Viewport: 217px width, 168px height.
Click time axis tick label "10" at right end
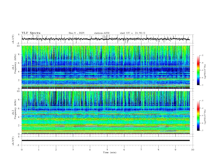click(x=193, y=150)
